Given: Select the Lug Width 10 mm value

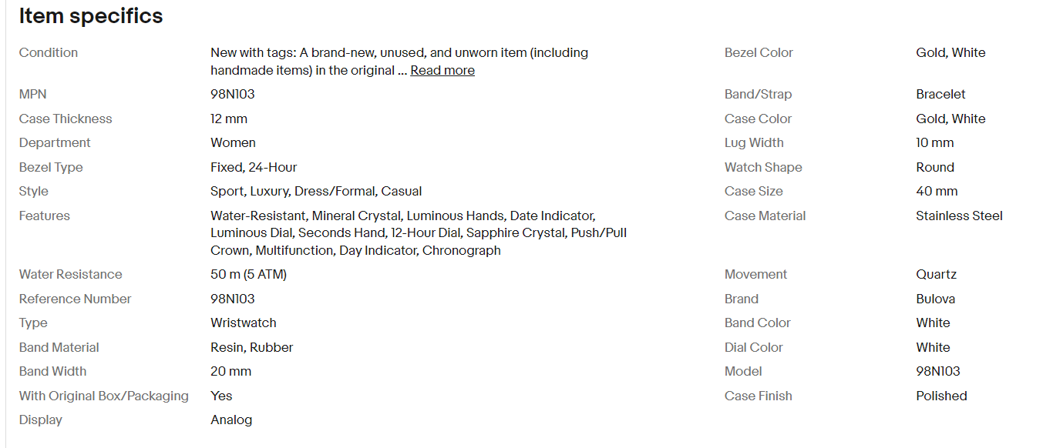Looking at the screenshot, I should coord(935,142).
